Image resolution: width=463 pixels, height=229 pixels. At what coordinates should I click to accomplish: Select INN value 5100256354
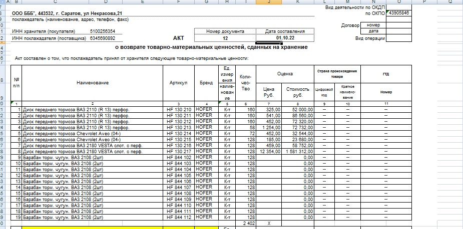pos(103,31)
